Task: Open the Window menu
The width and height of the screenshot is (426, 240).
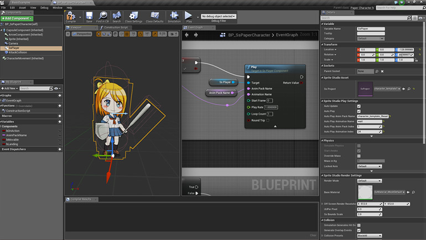Action: (x=58, y=8)
